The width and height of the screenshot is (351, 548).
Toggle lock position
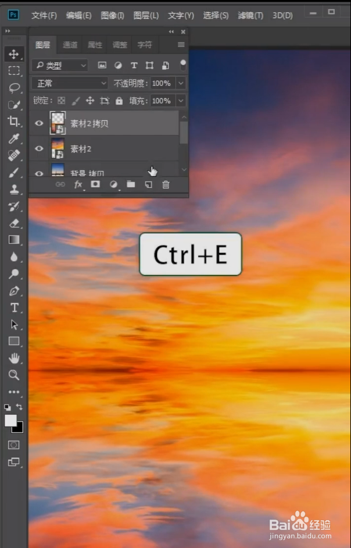coord(90,101)
